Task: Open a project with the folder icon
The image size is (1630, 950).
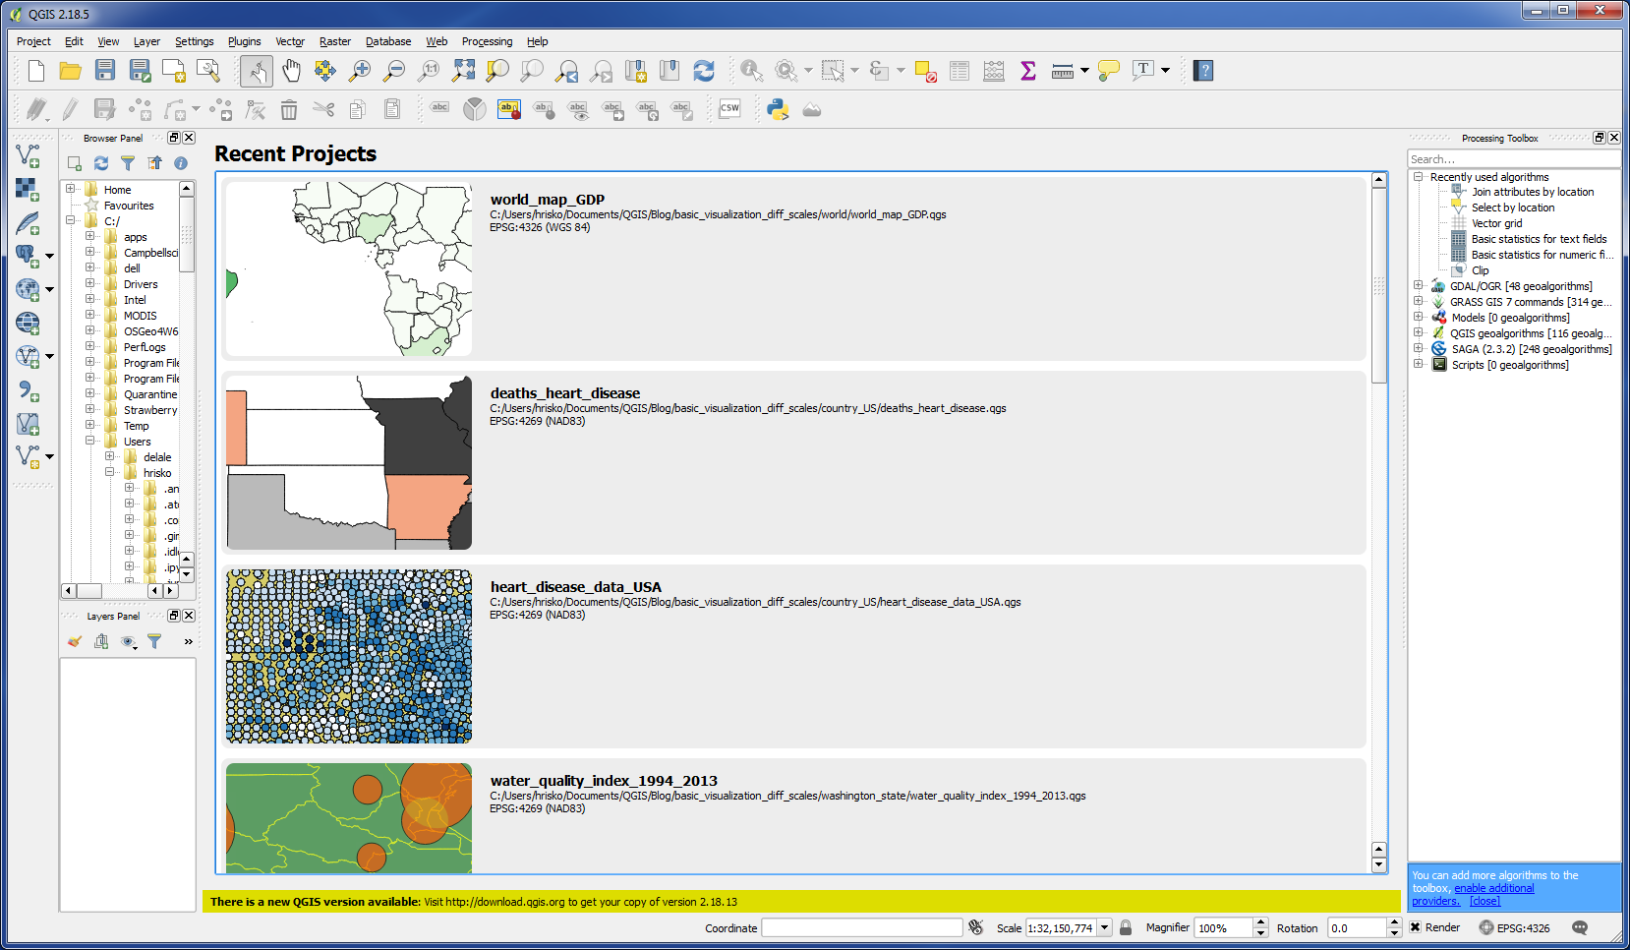Action: coord(70,71)
